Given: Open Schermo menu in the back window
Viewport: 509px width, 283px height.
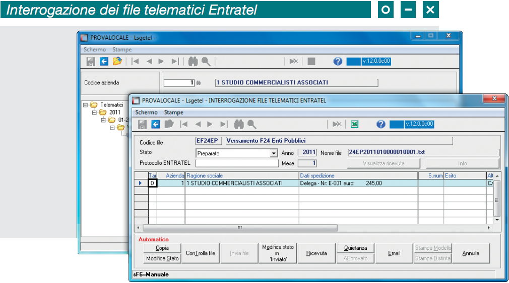Looking at the screenshot, I should [x=94, y=50].
